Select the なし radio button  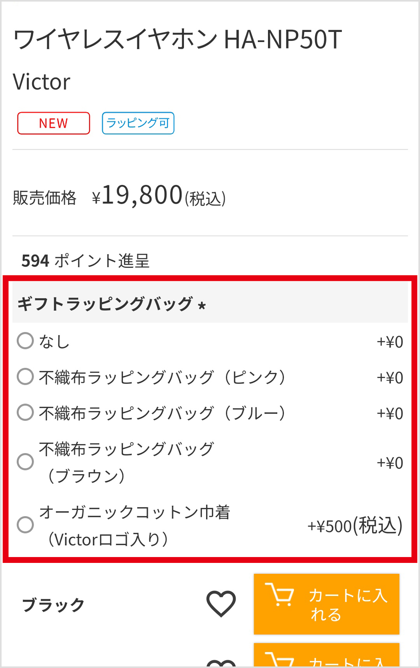[26, 341]
